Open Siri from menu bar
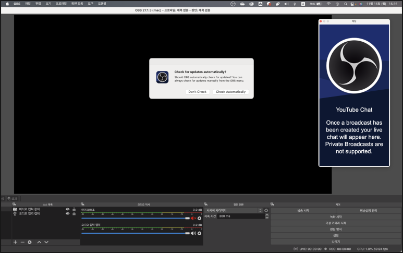Image resolution: width=403 pixels, height=253 pixels. [361, 4]
